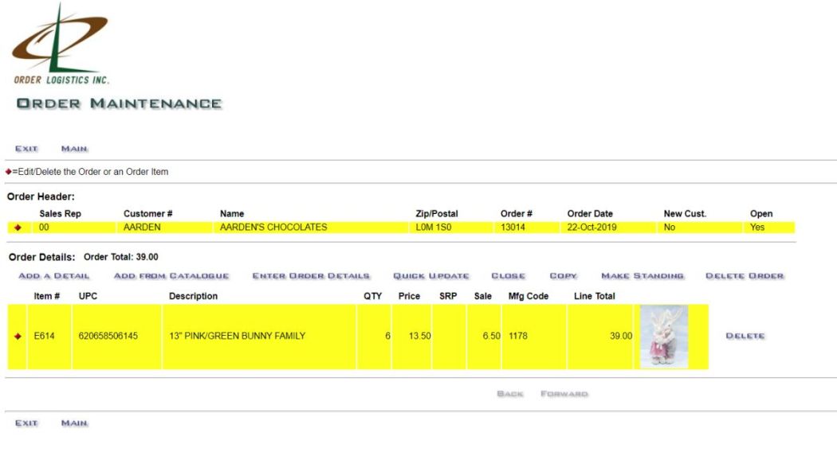Click the bottom Exit link

[25, 423]
